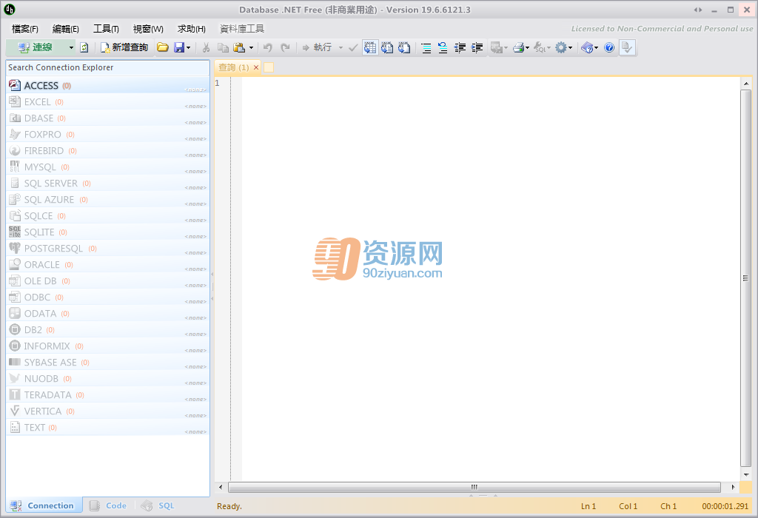This screenshot has height=518, width=758.
Task: Click the checkmark parse query icon
Action: [353, 47]
